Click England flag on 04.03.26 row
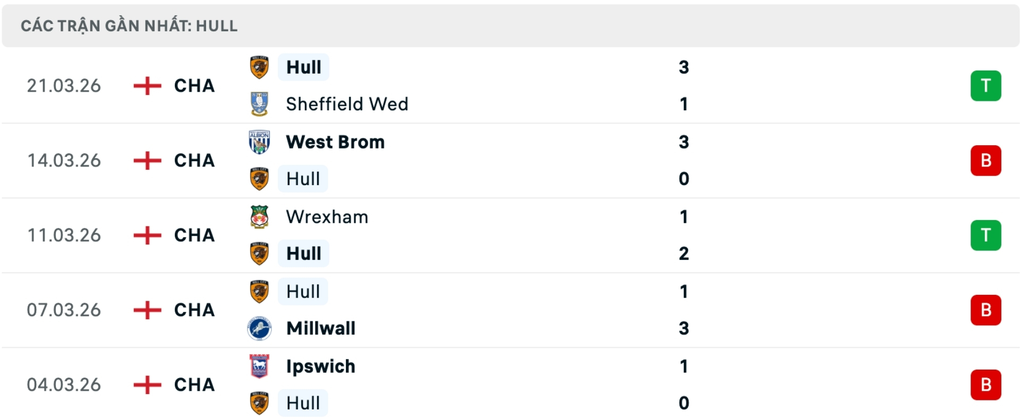This screenshot has width=1020, height=420. 147,385
